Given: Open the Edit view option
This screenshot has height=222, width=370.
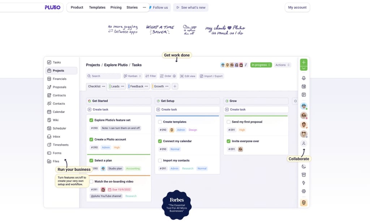Looking at the screenshot, I should (x=188, y=76).
